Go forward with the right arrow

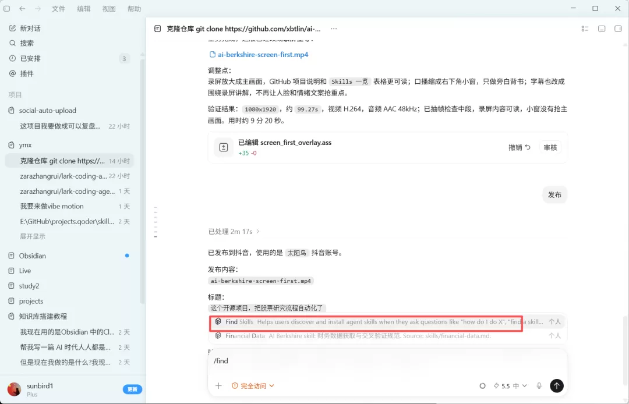click(38, 8)
